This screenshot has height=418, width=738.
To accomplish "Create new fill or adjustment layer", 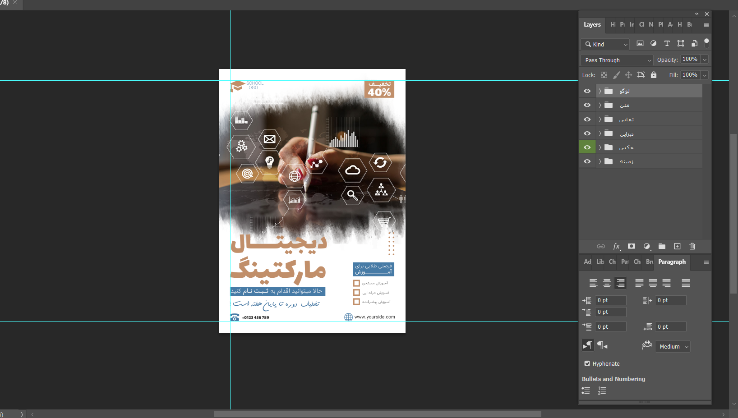I will (x=647, y=246).
